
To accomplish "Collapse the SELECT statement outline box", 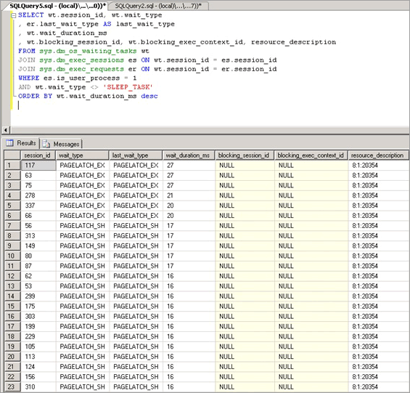I will (13, 15).
